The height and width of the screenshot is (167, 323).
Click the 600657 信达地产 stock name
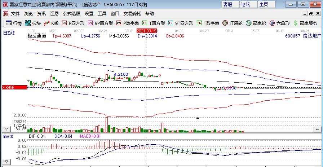(303, 36)
